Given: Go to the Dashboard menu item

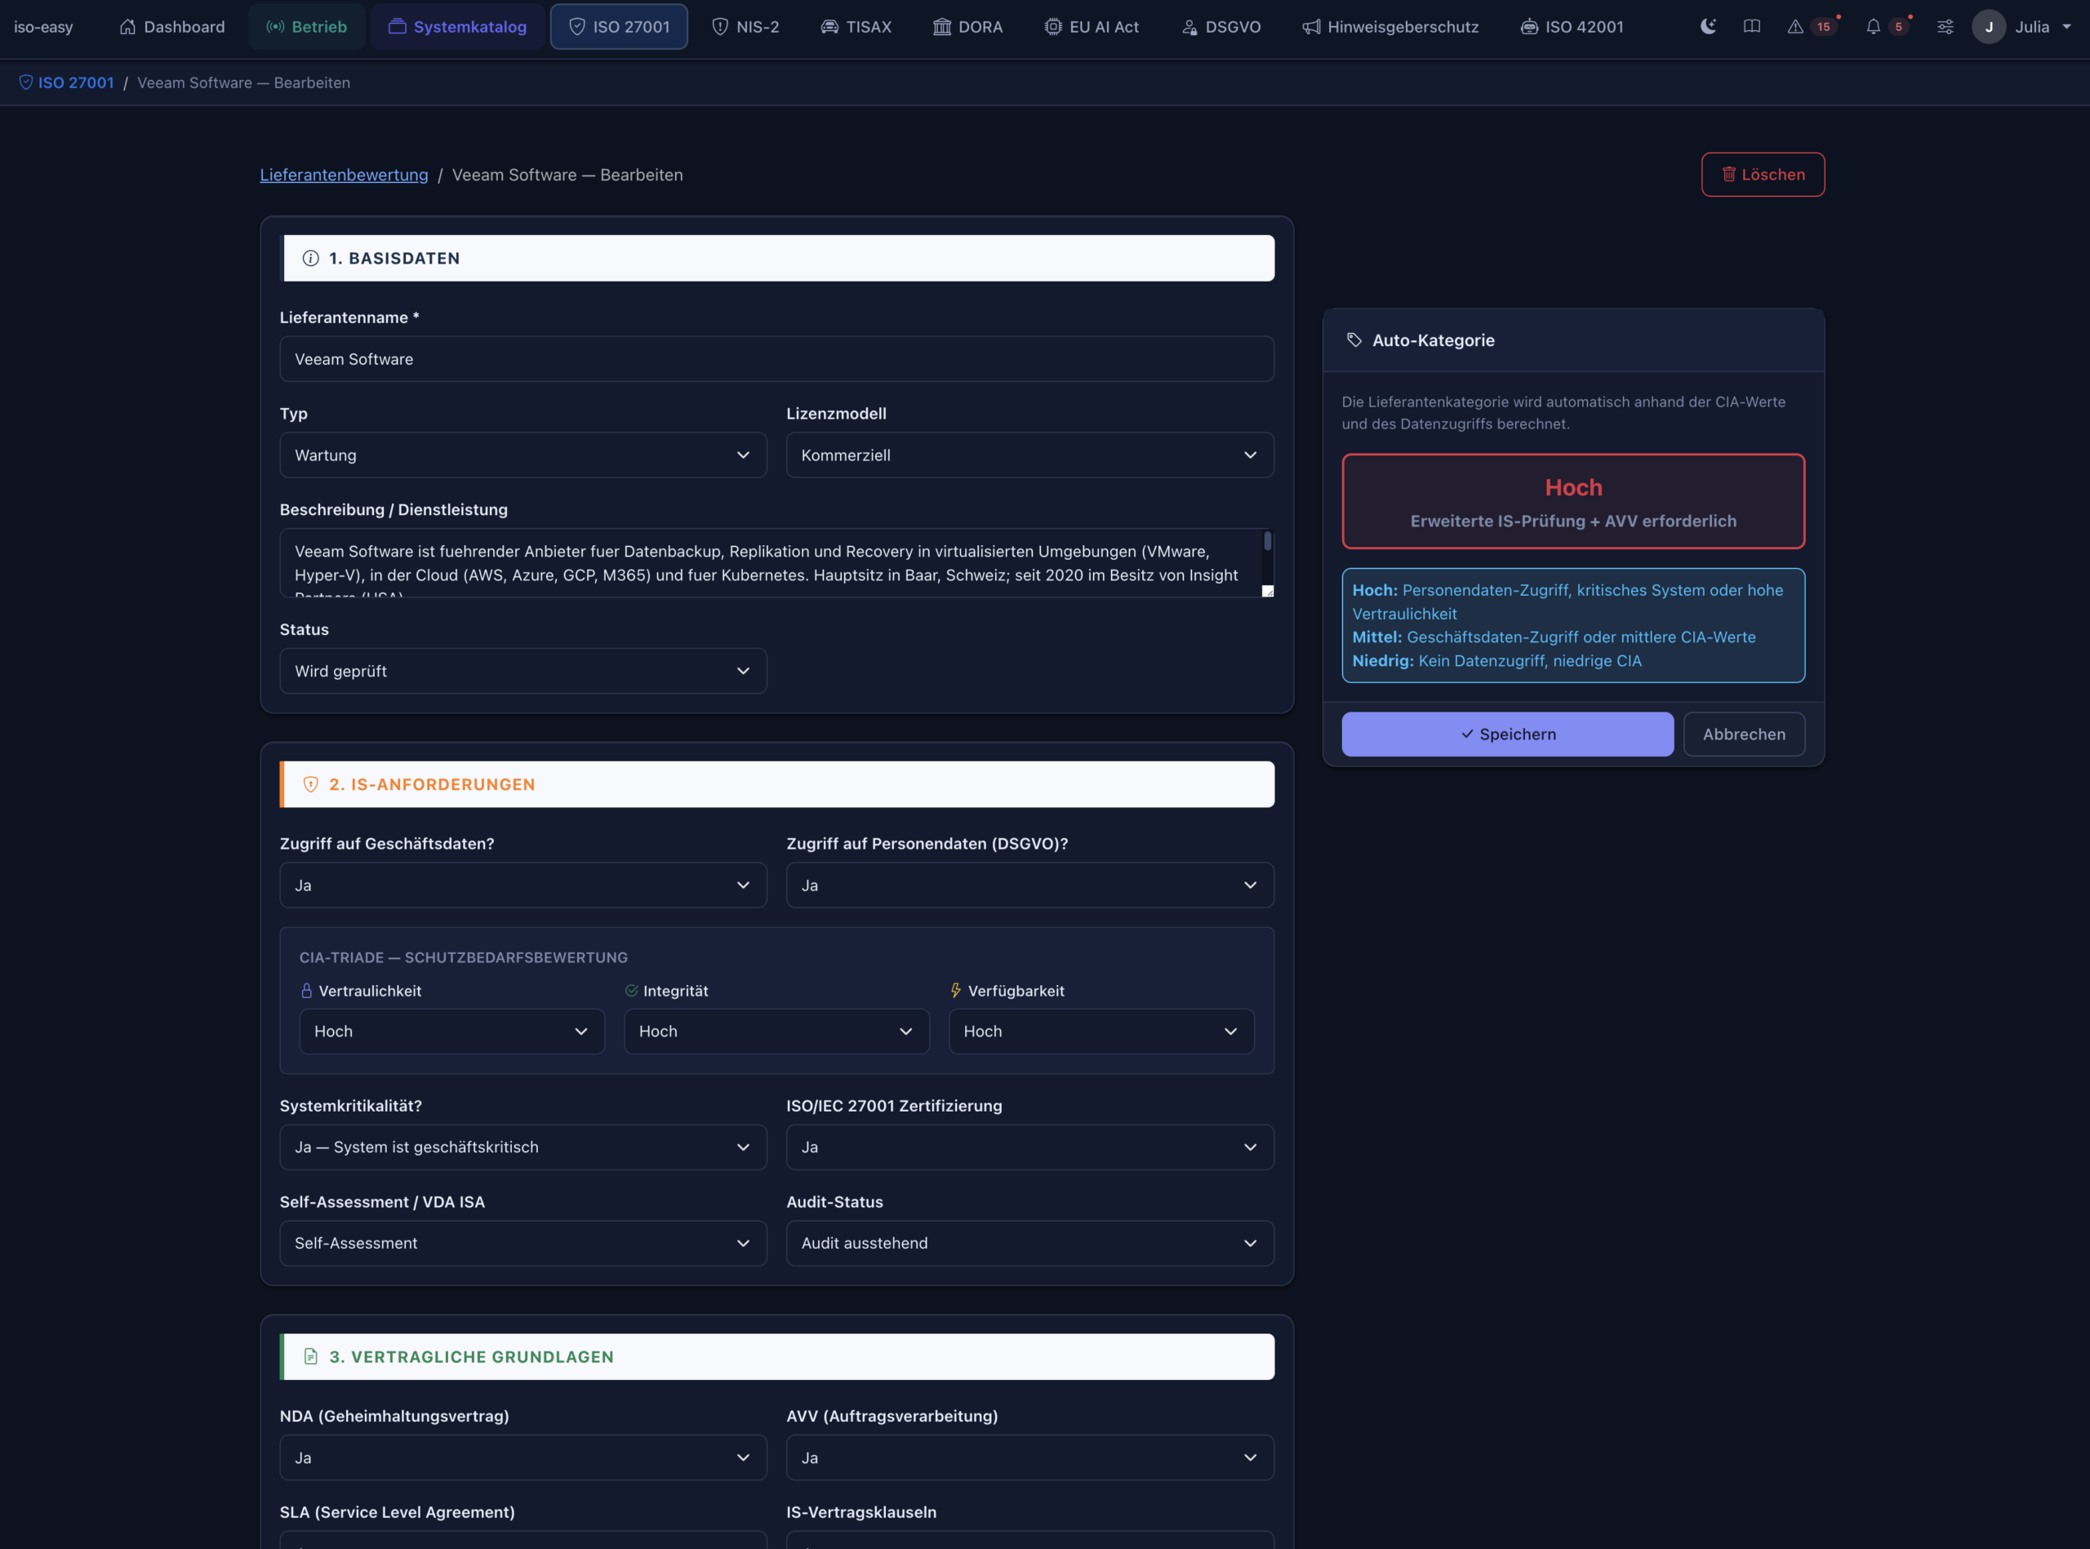Looking at the screenshot, I should click(171, 26).
